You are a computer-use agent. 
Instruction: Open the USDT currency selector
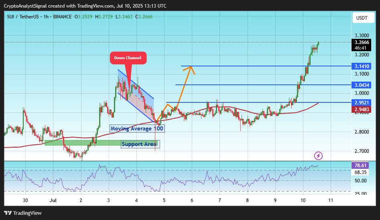[x=363, y=18]
